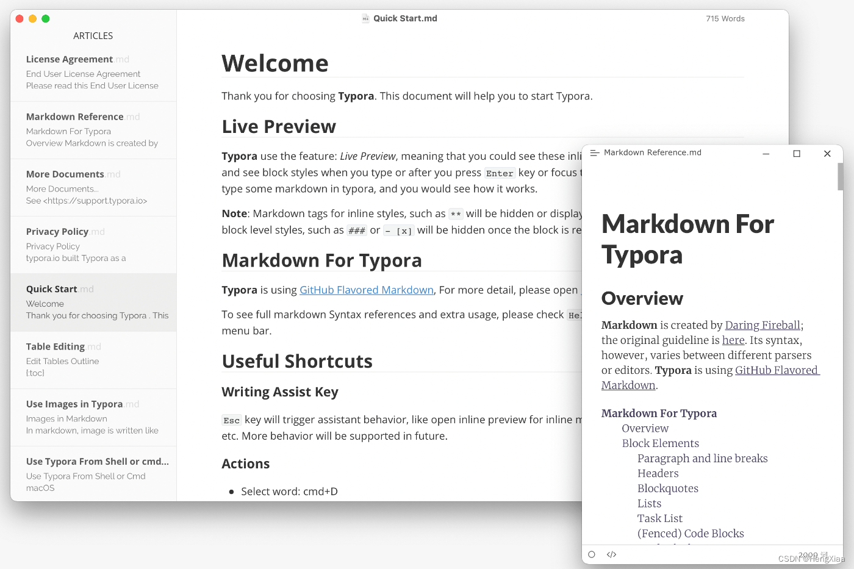Minimize the Markdown Reference.md window
The image size is (854, 569).
click(766, 154)
